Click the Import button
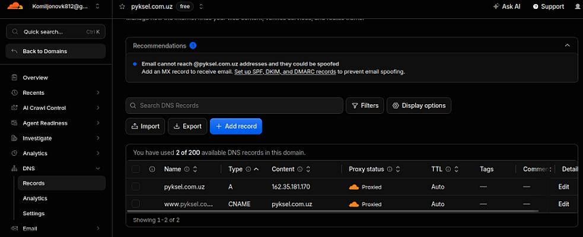The height and width of the screenshot is (237, 583). [145, 126]
